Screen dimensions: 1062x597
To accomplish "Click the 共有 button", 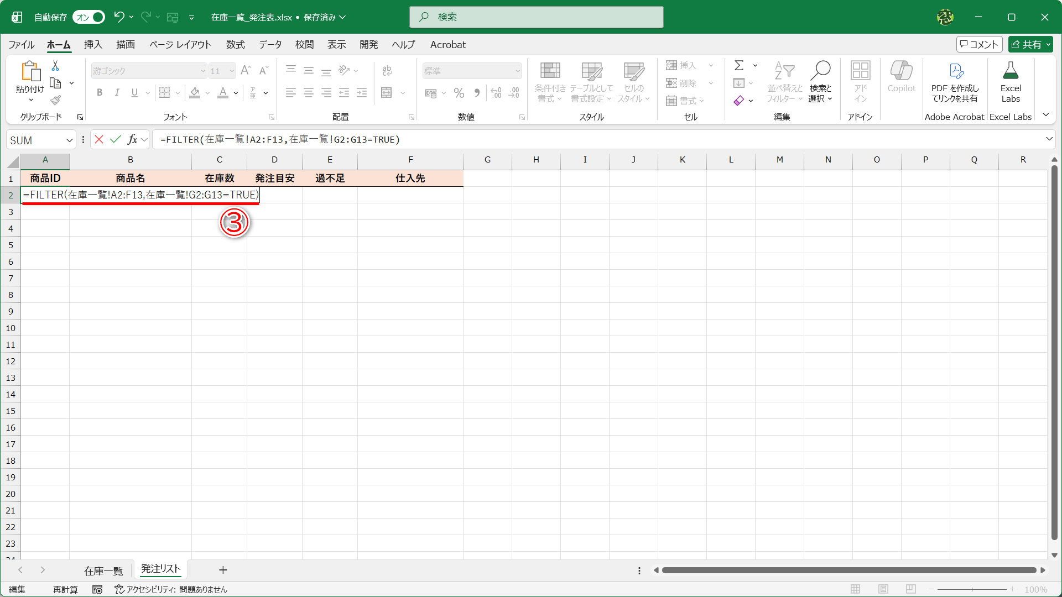I will 1030,44.
